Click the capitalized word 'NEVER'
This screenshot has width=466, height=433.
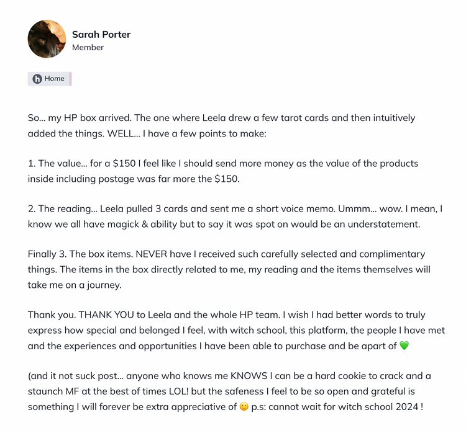pos(143,254)
